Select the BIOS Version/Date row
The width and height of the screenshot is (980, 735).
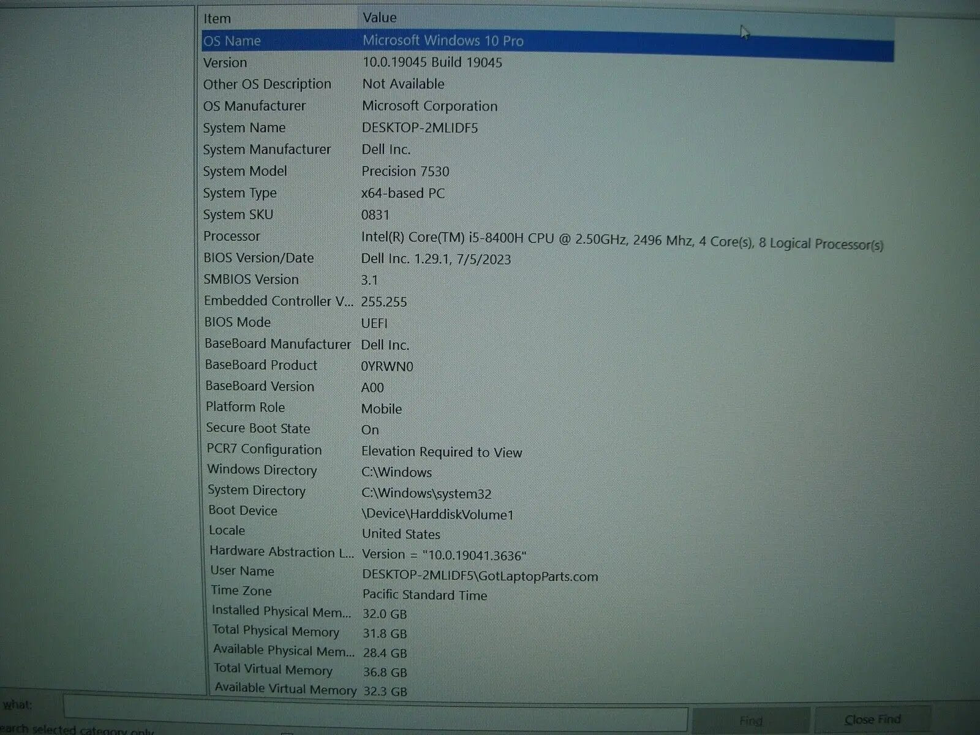point(548,258)
